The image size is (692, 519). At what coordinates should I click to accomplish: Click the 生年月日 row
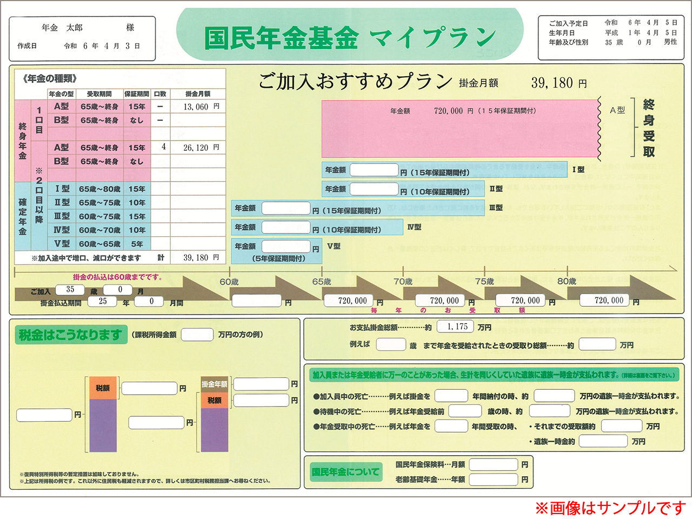pos(613,32)
